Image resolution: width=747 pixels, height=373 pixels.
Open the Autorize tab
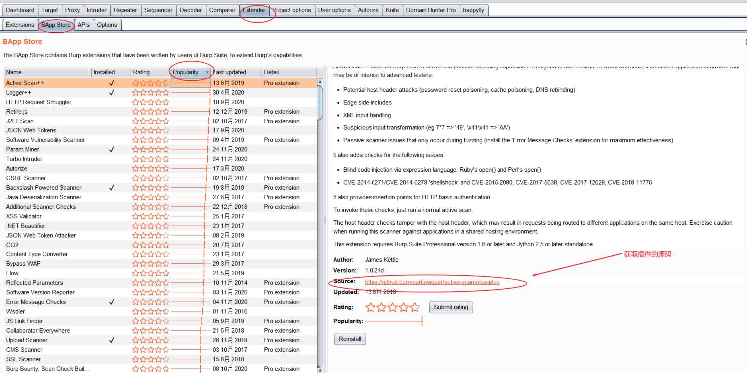(368, 10)
